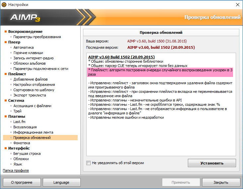Screen dimensions: 243x189
Task: Open the Система settings section
Action: [16, 100]
